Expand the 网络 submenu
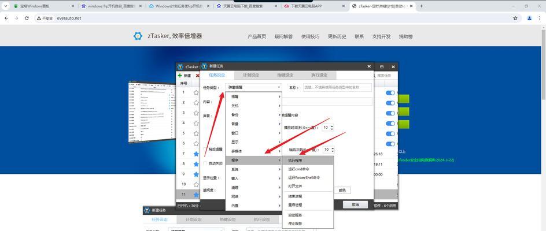The height and width of the screenshot is (231, 546). tap(253, 196)
